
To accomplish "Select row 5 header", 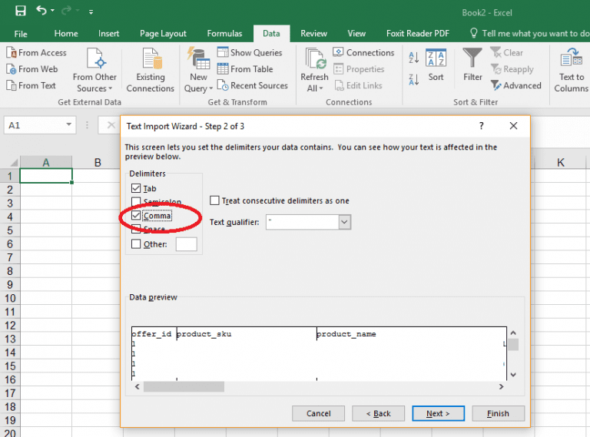I will click(10, 230).
